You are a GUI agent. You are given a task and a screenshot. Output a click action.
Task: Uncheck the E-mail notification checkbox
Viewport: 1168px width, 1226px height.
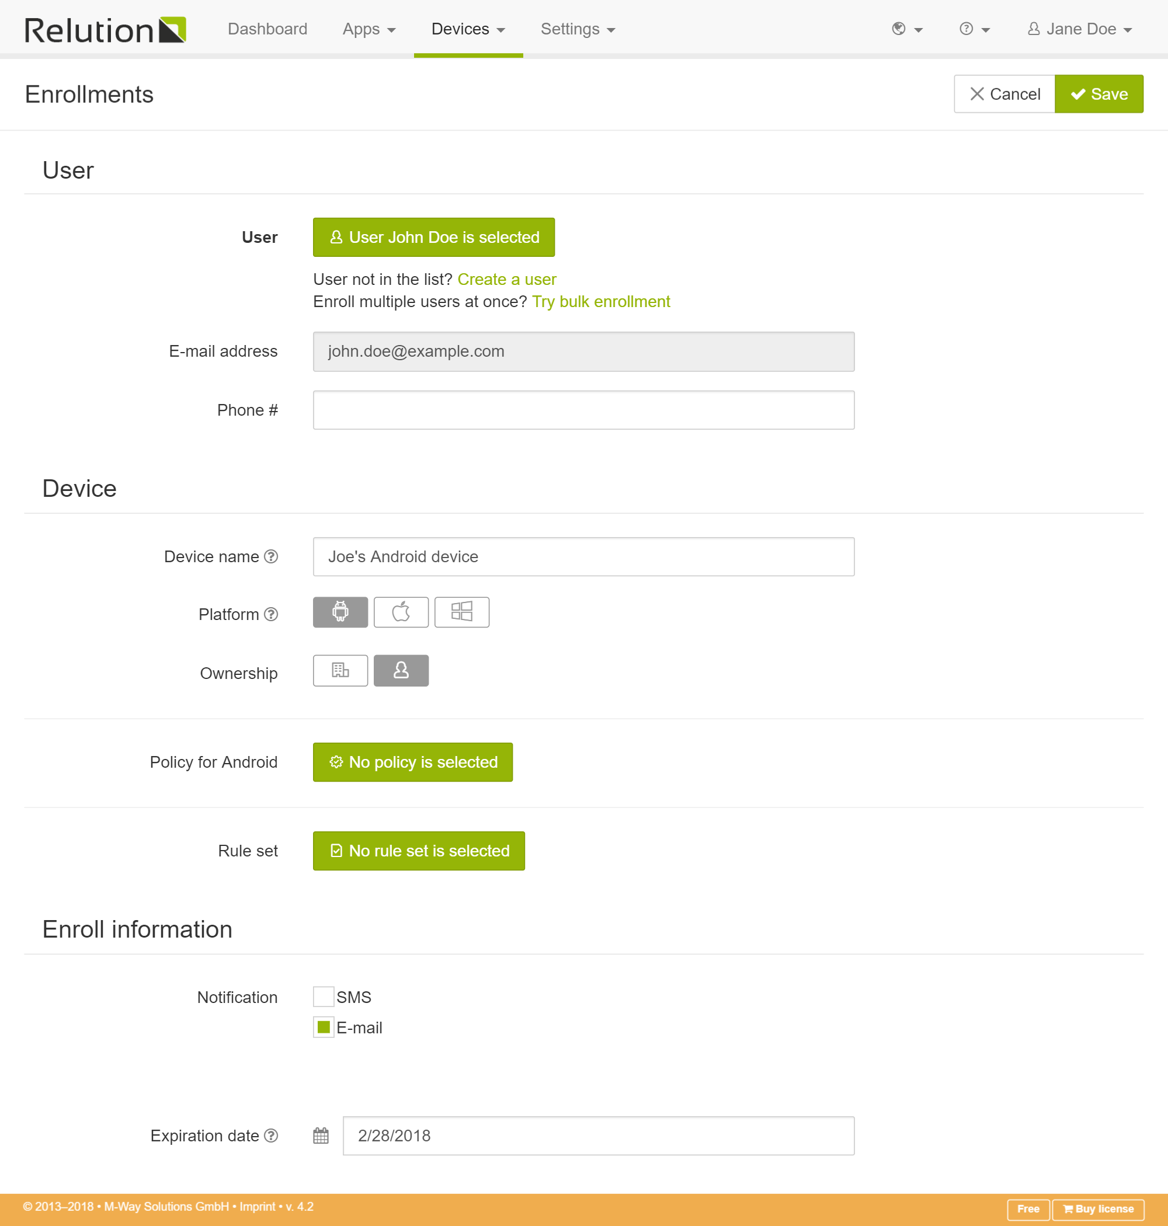(323, 1027)
